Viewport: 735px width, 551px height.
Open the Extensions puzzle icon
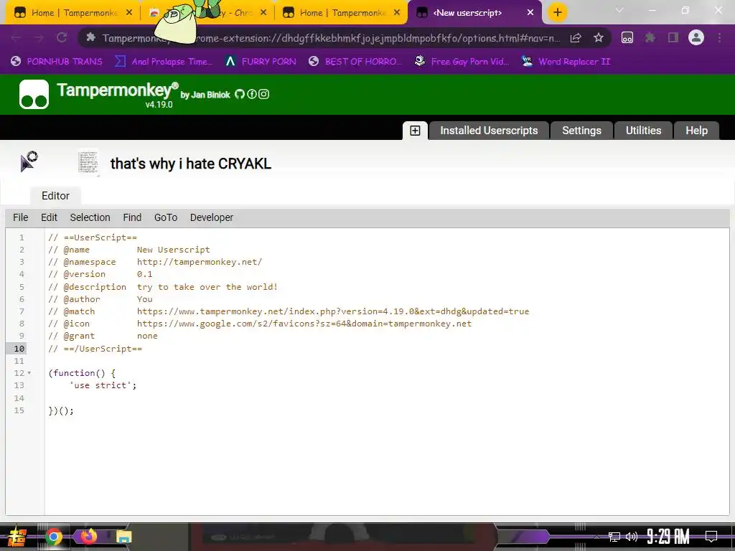coord(650,38)
